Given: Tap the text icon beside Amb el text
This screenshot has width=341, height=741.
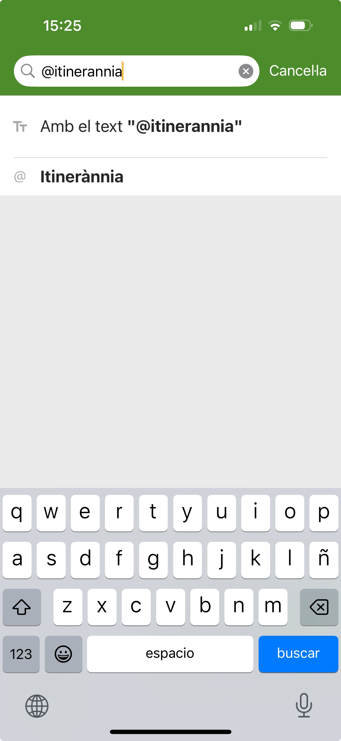Looking at the screenshot, I should (x=20, y=127).
